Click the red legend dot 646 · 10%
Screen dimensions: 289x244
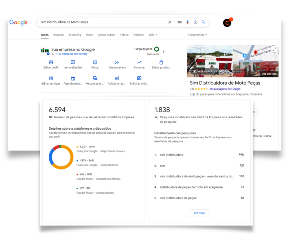coord(77,174)
